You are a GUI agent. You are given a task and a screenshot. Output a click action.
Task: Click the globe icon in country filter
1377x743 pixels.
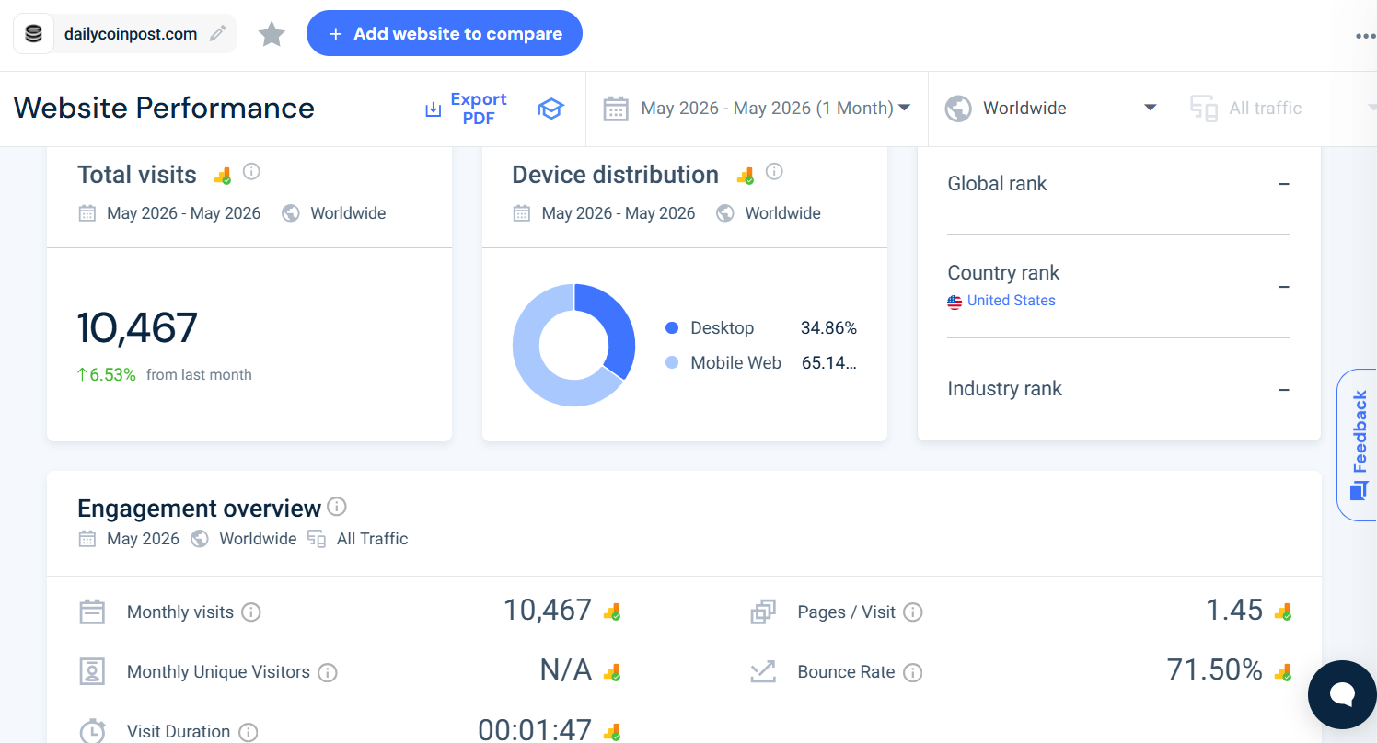958,109
